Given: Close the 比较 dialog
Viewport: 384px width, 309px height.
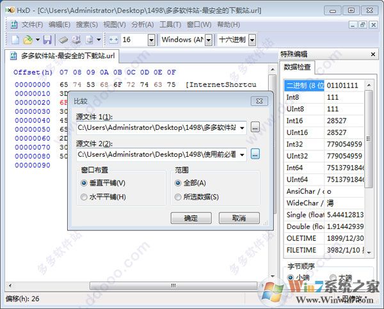Looking at the screenshot, I should click(259, 101).
